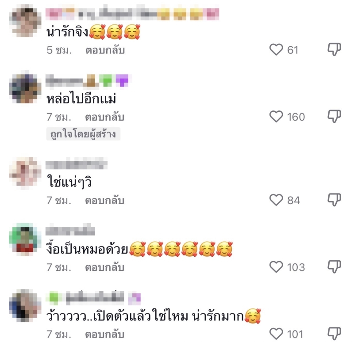This screenshot has height=342, width=354.
Task: Like the comment with 103 likes
Action: 276,267
